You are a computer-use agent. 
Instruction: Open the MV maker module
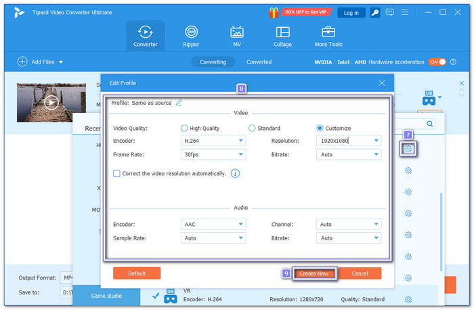tap(237, 36)
